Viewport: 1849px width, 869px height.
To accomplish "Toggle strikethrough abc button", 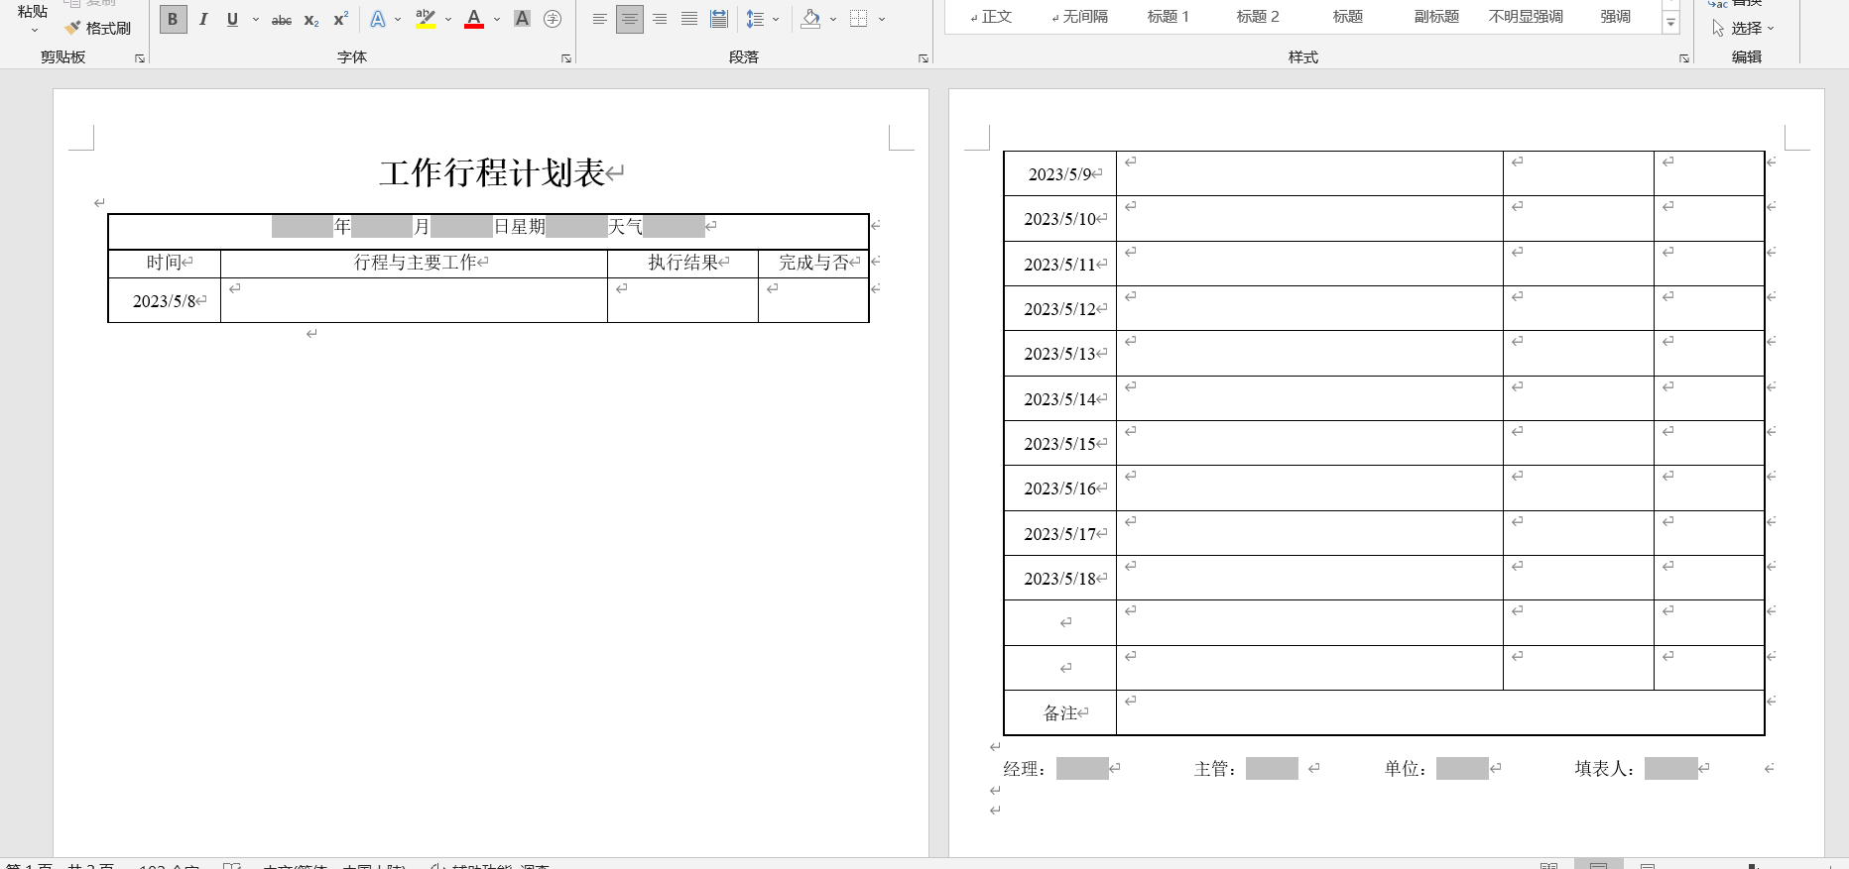I will tap(282, 19).
